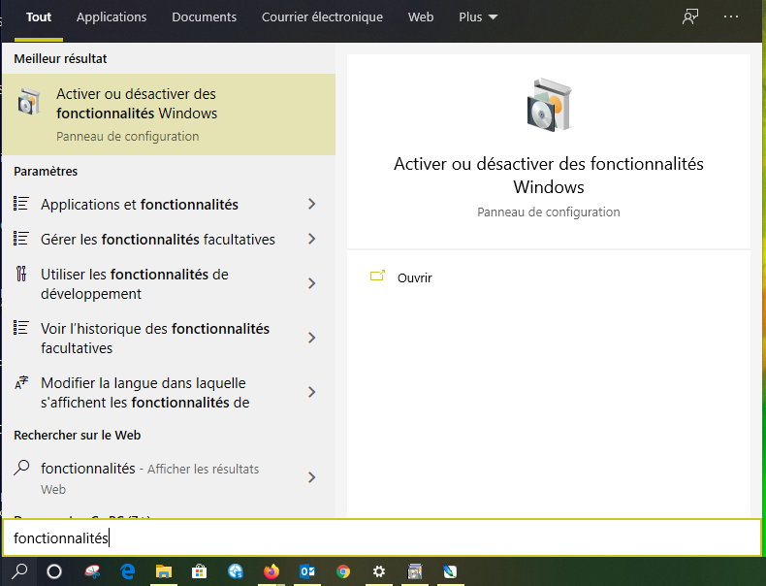Open the feather pen app in taskbar
Viewport: 766px width, 586px height.
(451, 571)
